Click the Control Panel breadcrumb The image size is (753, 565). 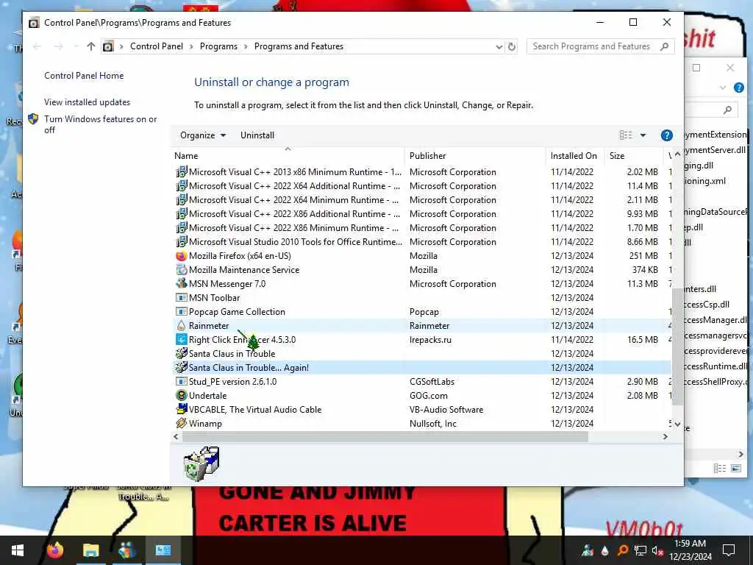[157, 46]
